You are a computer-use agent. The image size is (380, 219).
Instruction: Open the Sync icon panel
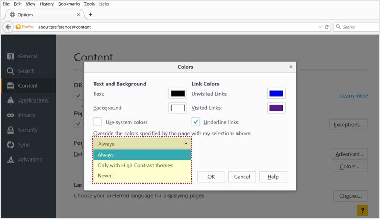tap(11, 145)
